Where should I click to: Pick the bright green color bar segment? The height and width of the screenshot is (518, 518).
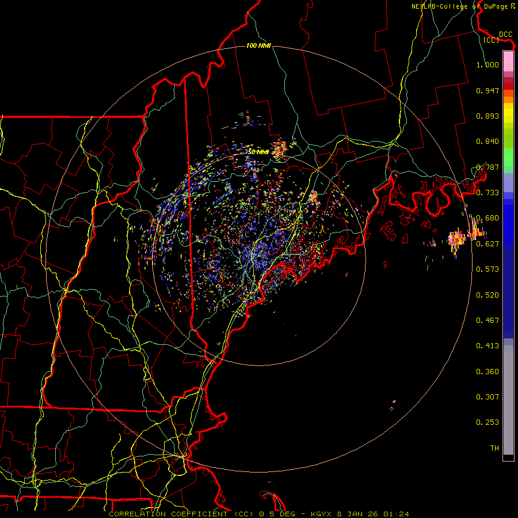pyautogui.click(x=508, y=157)
